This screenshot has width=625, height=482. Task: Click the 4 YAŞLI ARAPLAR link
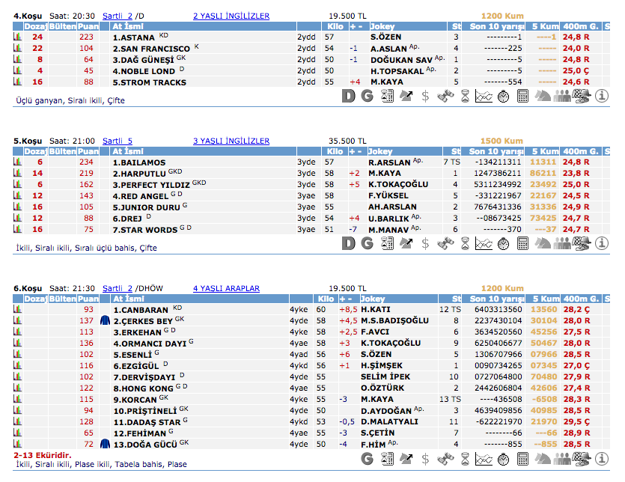click(x=226, y=288)
